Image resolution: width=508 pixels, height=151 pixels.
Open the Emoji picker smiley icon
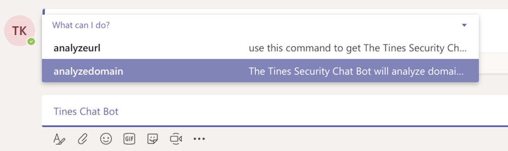click(106, 139)
